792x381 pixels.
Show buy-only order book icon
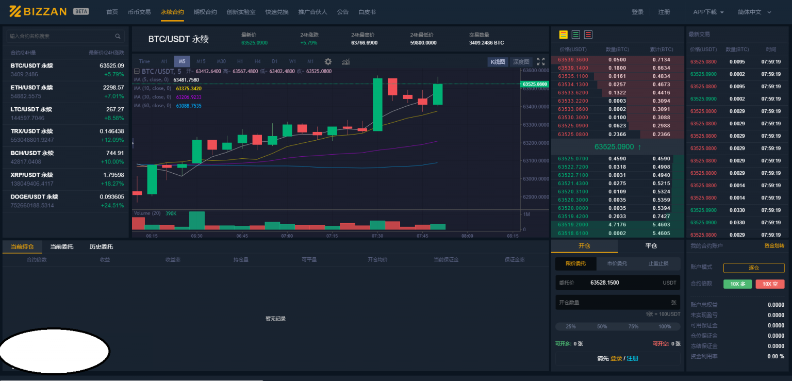pos(575,35)
